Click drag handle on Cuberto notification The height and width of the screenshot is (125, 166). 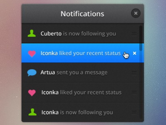pos(134,34)
